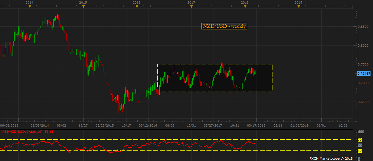Click the 2015 year marker triangle
This screenshot has width=373, height=161.
point(83,7)
